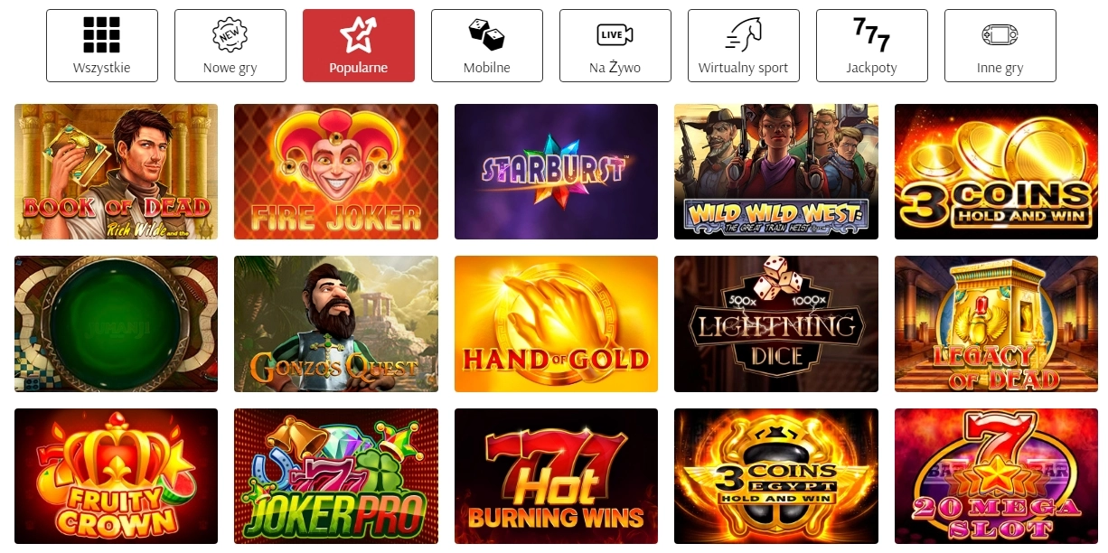The width and height of the screenshot is (1108, 553).
Task: Open the Nowe gry badge icon category
Action: [230, 45]
